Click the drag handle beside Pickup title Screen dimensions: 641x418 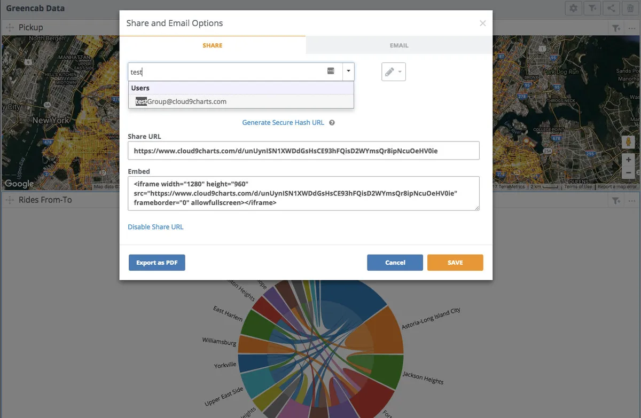(10, 27)
